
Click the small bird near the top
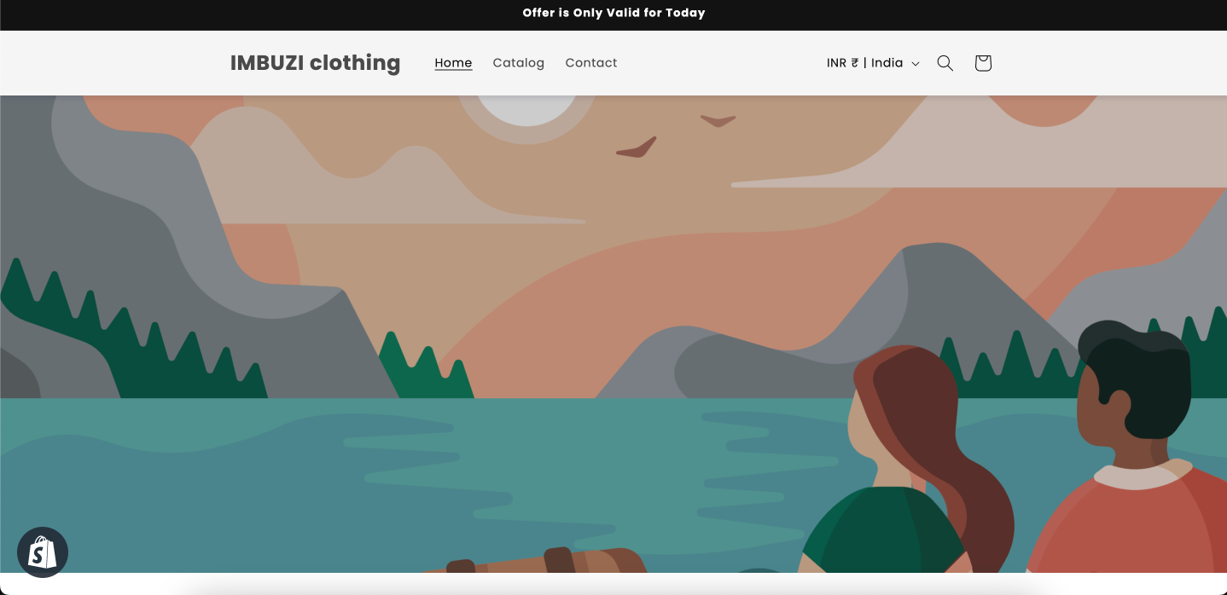tap(718, 120)
